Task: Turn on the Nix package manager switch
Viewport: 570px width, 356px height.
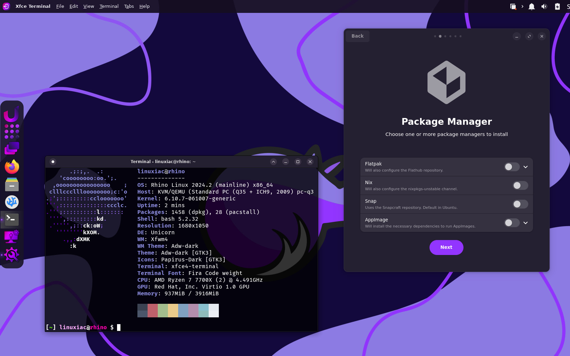Action: point(520,185)
